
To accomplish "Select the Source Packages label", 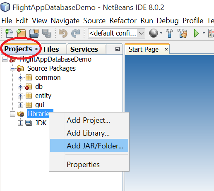I will pos(51,68).
